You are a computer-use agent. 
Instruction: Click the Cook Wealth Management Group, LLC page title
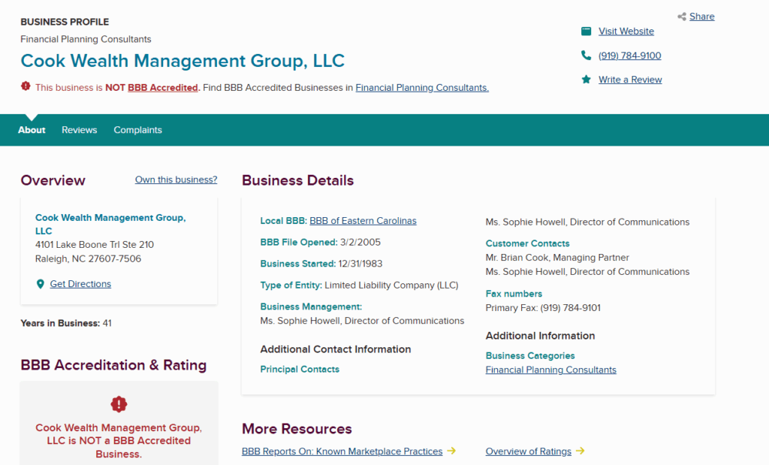182,61
